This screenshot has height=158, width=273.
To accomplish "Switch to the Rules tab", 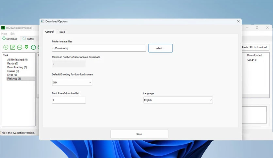I will (62, 32).
